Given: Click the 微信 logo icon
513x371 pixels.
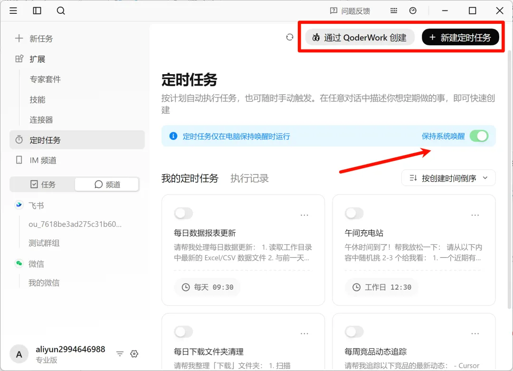Looking at the screenshot, I should coord(19,264).
